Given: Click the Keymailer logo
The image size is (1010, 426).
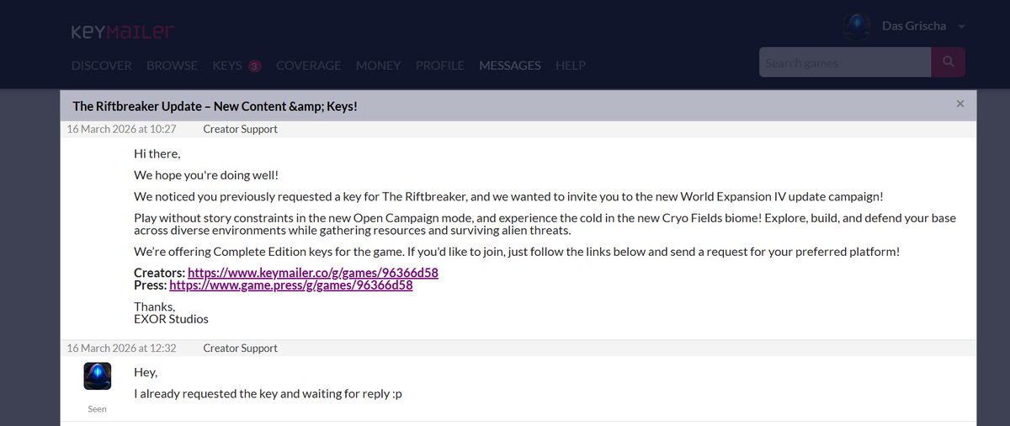Looking at the screenshot, I should pos(123,32).
